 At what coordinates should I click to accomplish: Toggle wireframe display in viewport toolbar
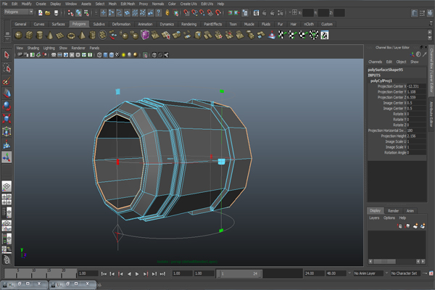pos(99,55)
